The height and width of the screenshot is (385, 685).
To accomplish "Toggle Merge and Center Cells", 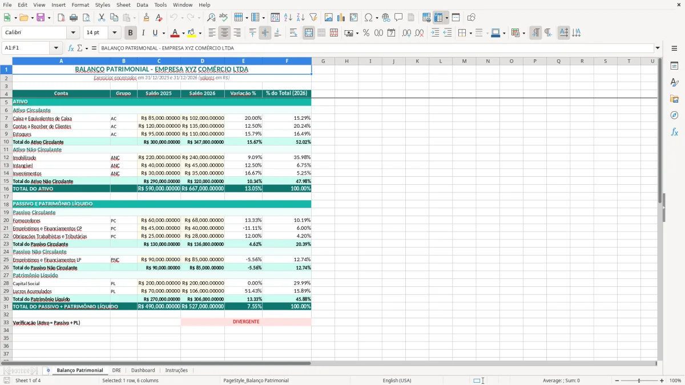I will pyautogui.click(x=309, y=33).
